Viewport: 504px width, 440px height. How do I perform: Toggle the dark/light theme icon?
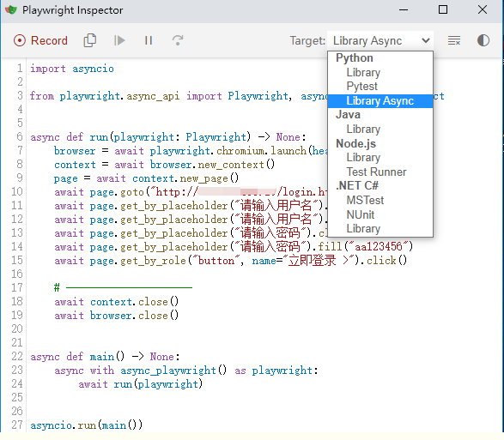pyautogui.click(x=483, y=40)
